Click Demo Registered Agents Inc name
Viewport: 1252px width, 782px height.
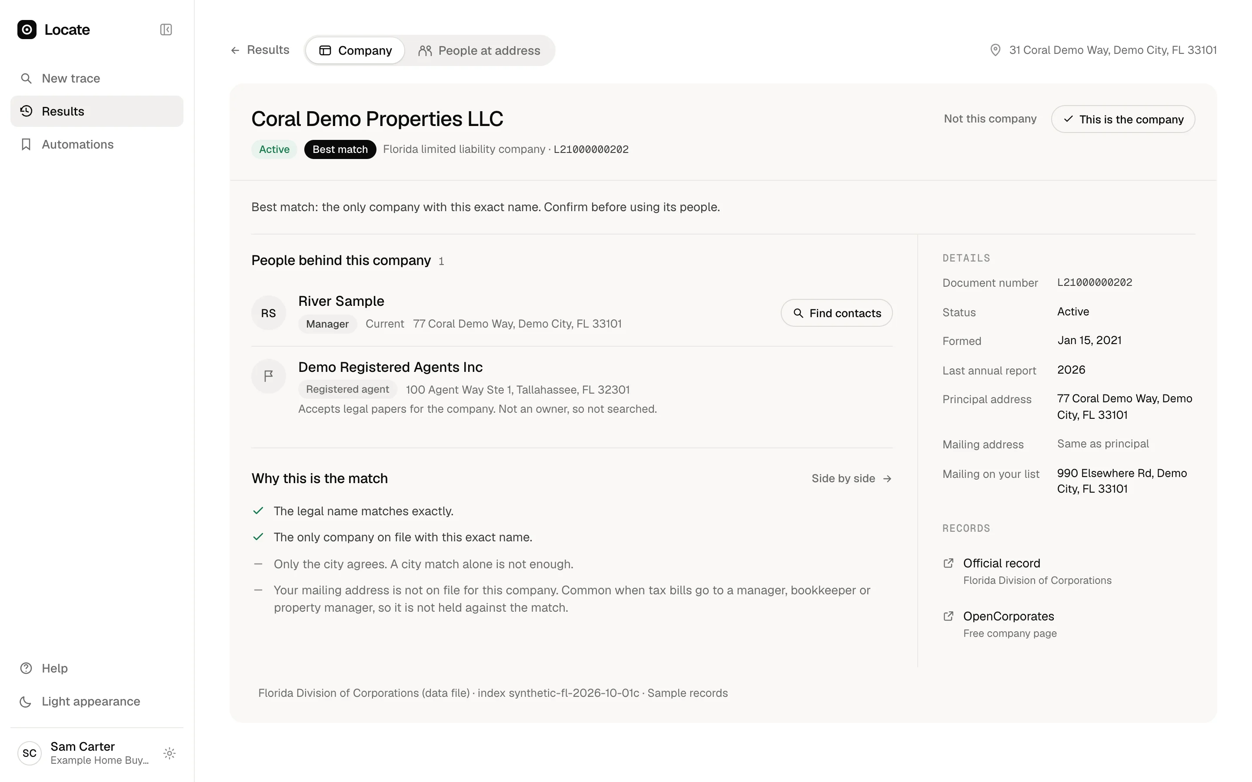pyautogui.click(x=390, y=367)
